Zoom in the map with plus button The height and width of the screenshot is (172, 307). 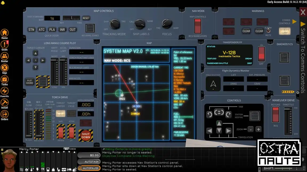click(x=258, y=129)
